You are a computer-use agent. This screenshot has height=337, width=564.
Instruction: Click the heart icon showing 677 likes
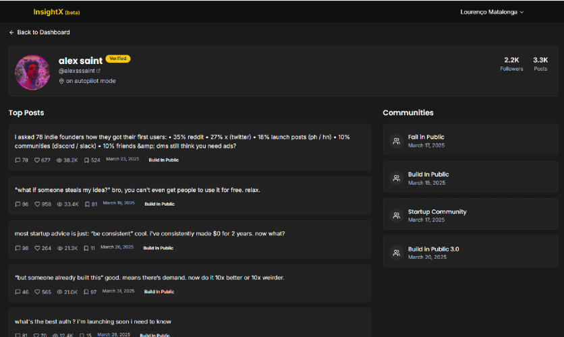tap(37, 160)
